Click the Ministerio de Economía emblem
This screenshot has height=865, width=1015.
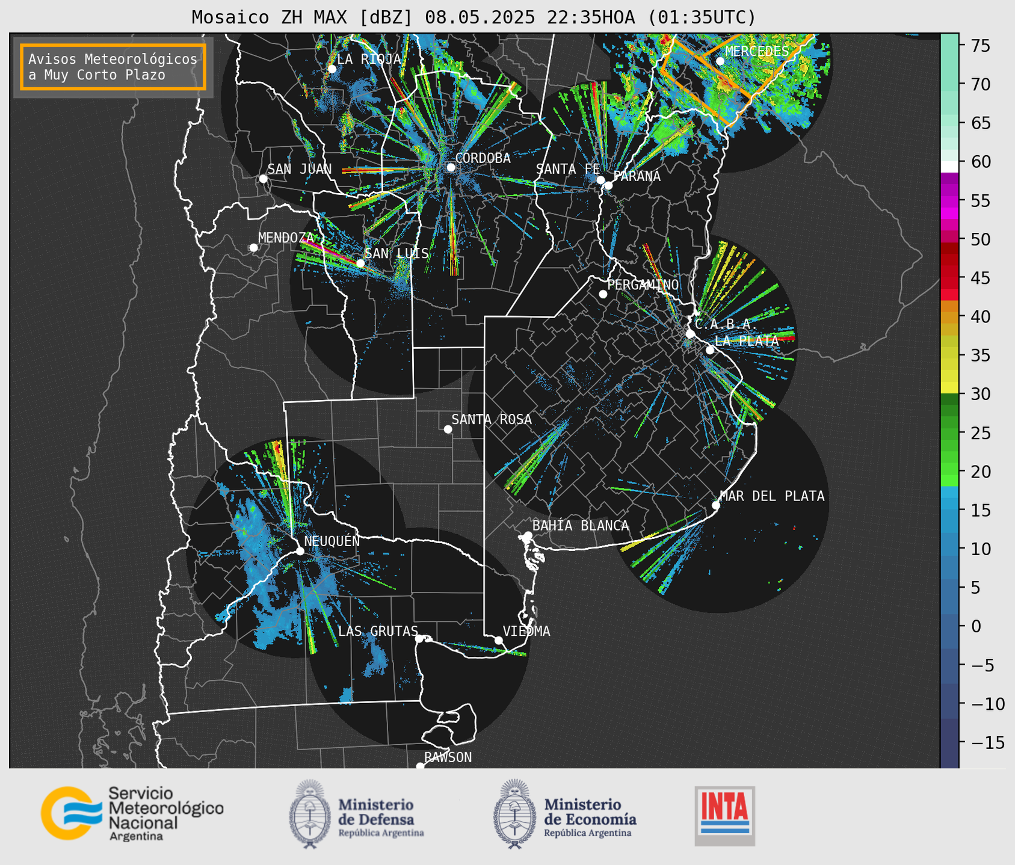click(516, 814)
